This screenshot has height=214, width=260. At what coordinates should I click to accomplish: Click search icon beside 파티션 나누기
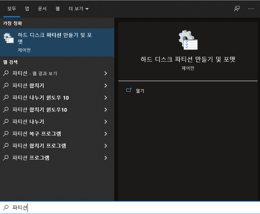[x=6, y=122]
